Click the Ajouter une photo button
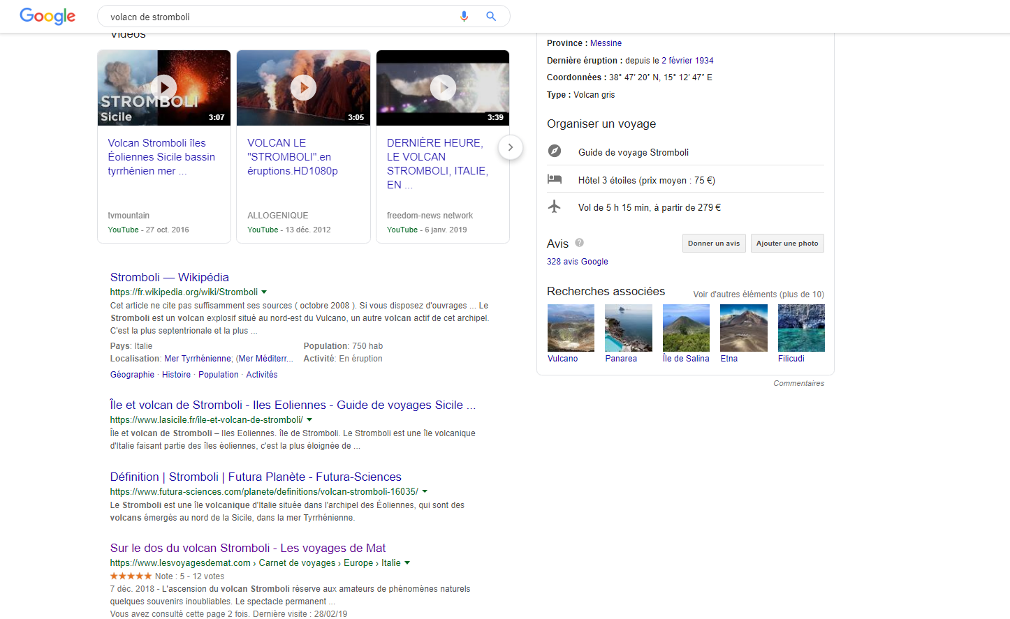 click(x=787, y=243)
